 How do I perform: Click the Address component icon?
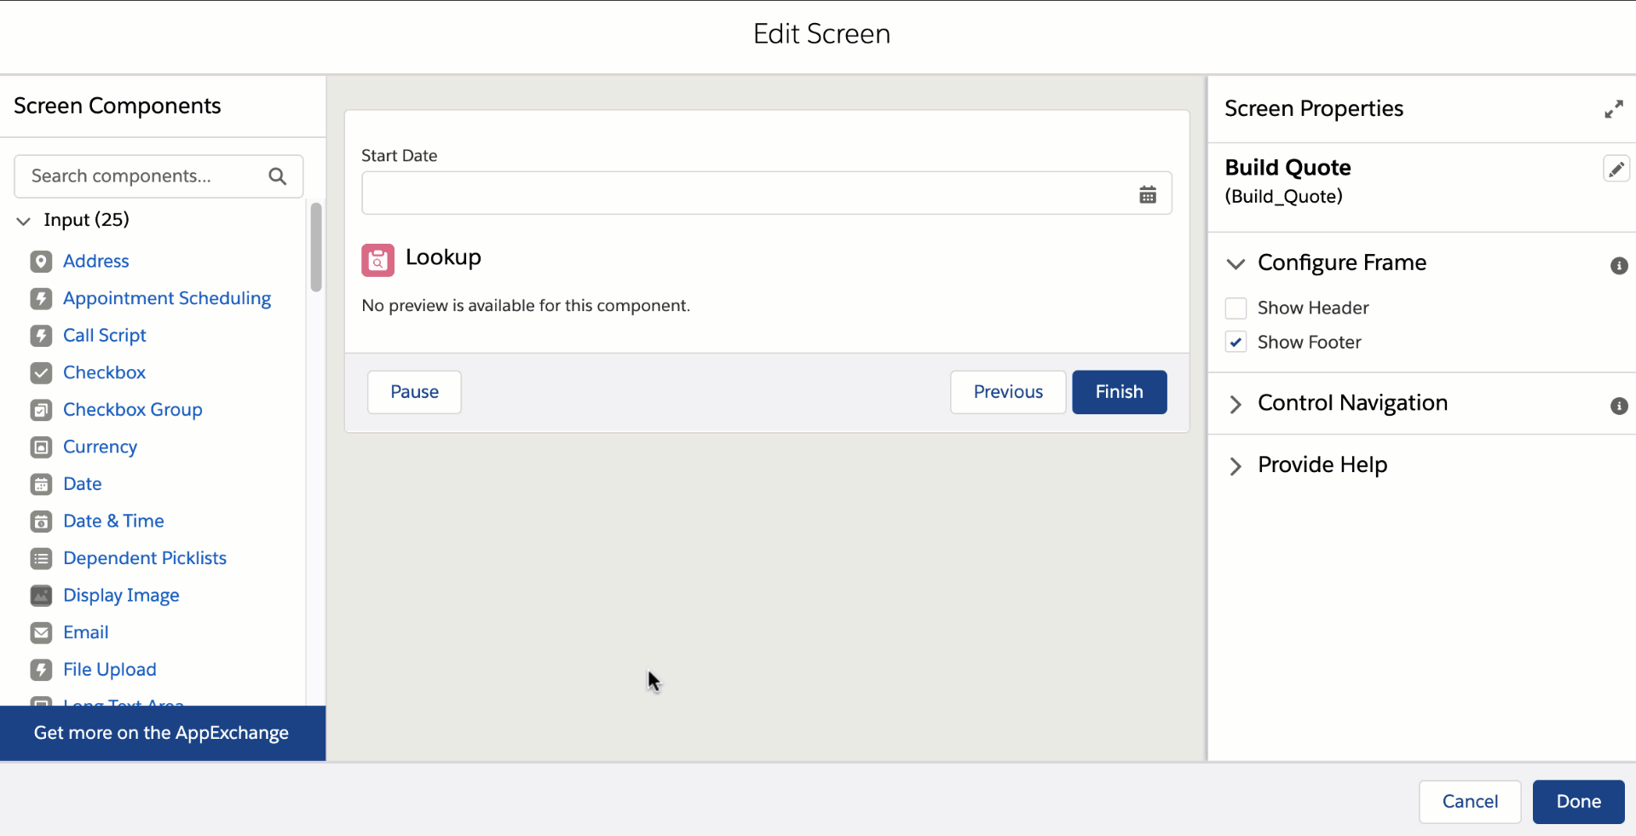coord(41,262)
